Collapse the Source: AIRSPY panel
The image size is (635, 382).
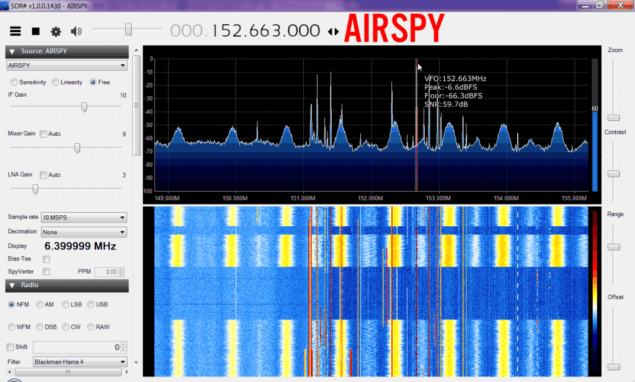click(x=12, y=51)
